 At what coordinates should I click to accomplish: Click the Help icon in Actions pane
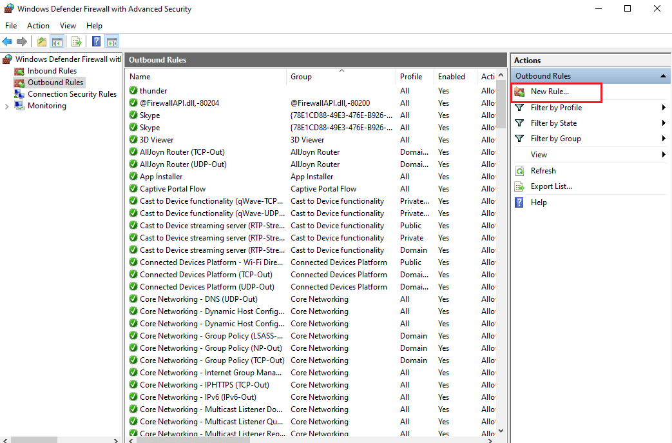(x=519, y=202)
